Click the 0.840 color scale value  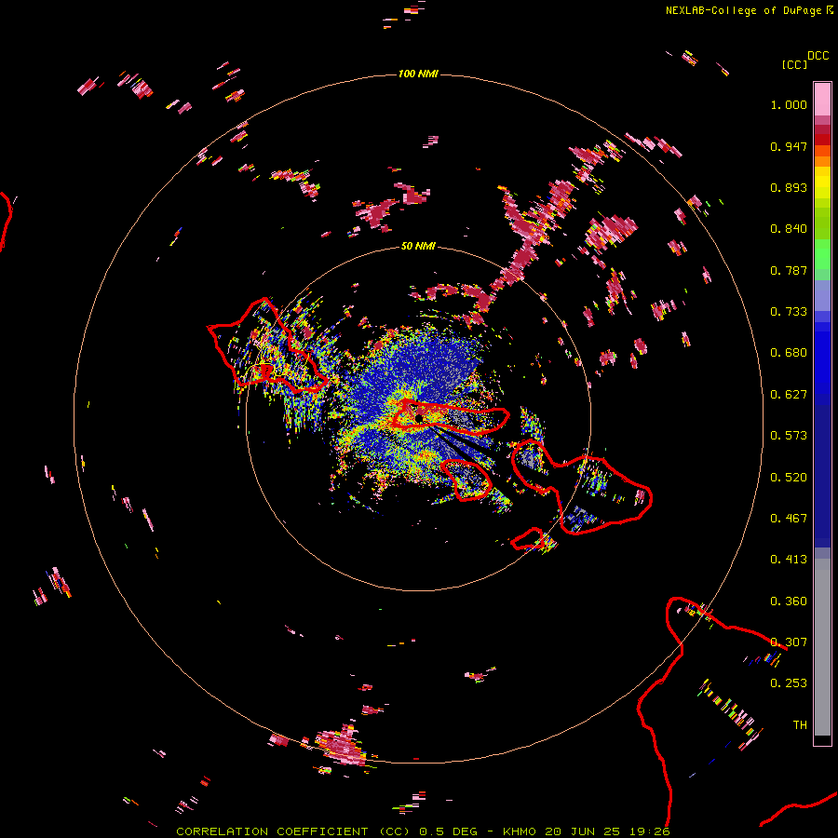(x=789, y=229)
